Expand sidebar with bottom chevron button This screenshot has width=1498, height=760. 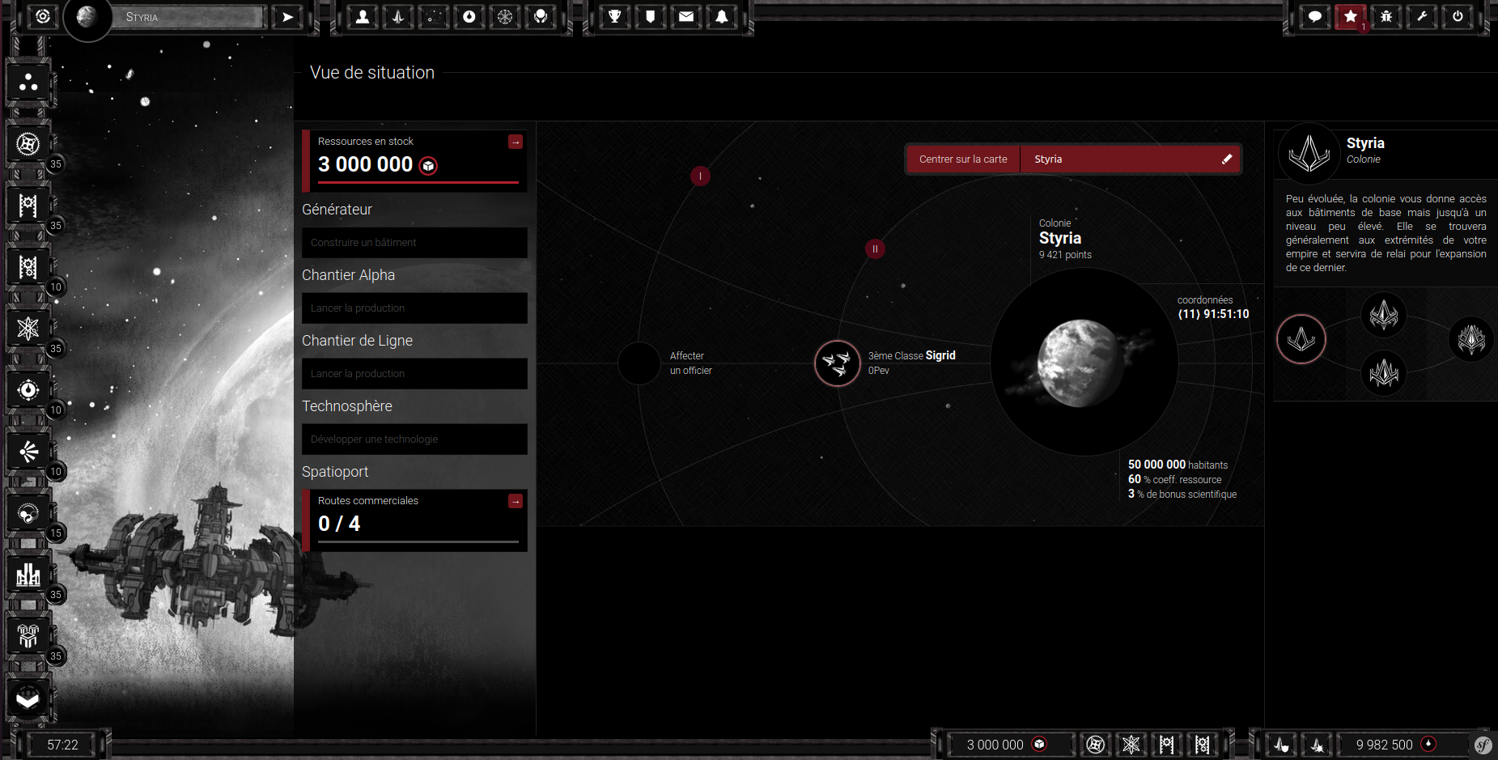[x=28, y=698]
